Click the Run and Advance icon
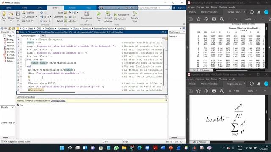The width and height of the screenshot is (271, 152). pyautogui.click(x=108, y=14)
